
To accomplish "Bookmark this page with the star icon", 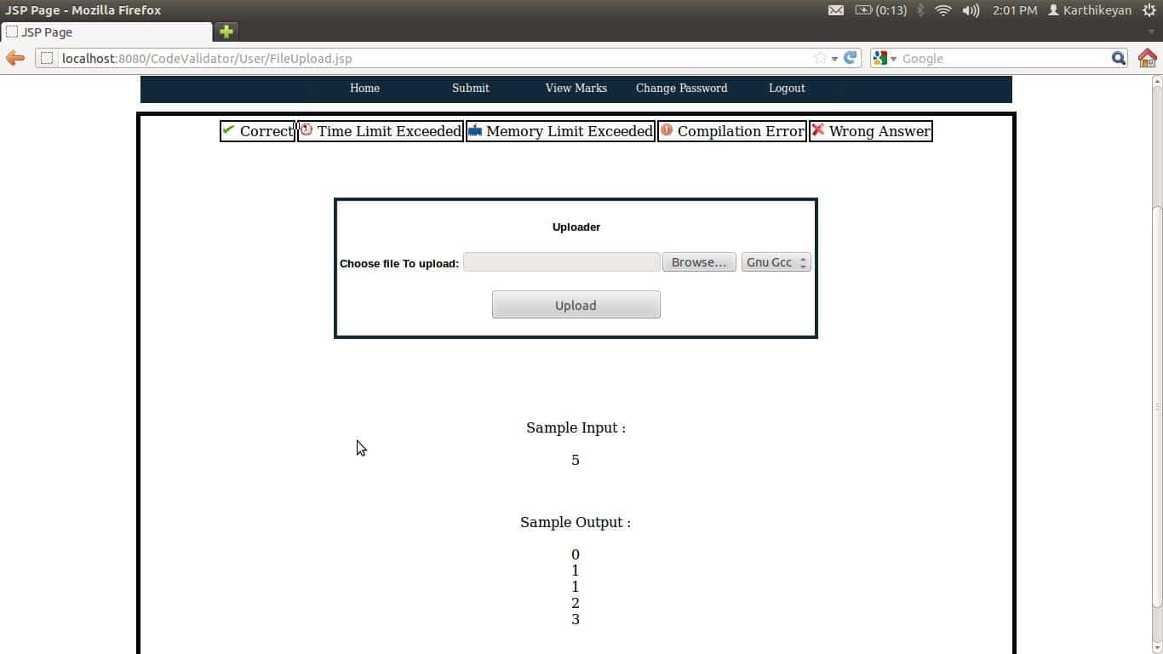I will (x=821, y=58).
